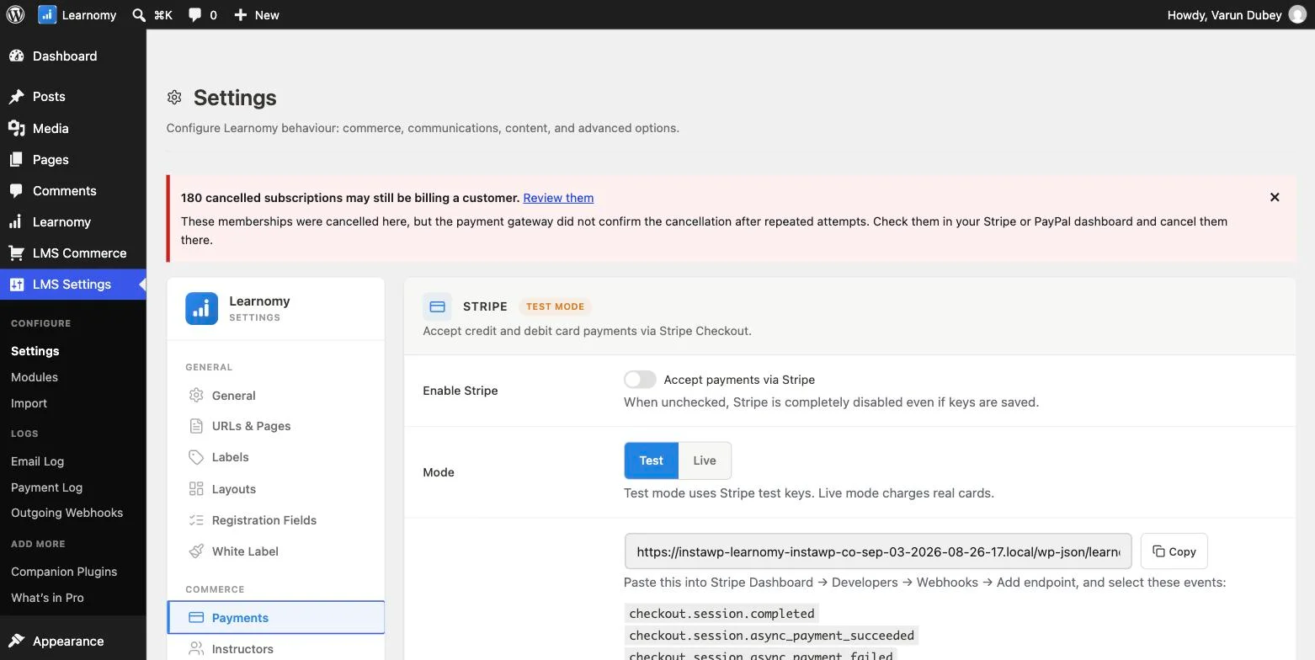Click the Dashboard gauge icon
1315x660 pixels.
tap(16, 56)
